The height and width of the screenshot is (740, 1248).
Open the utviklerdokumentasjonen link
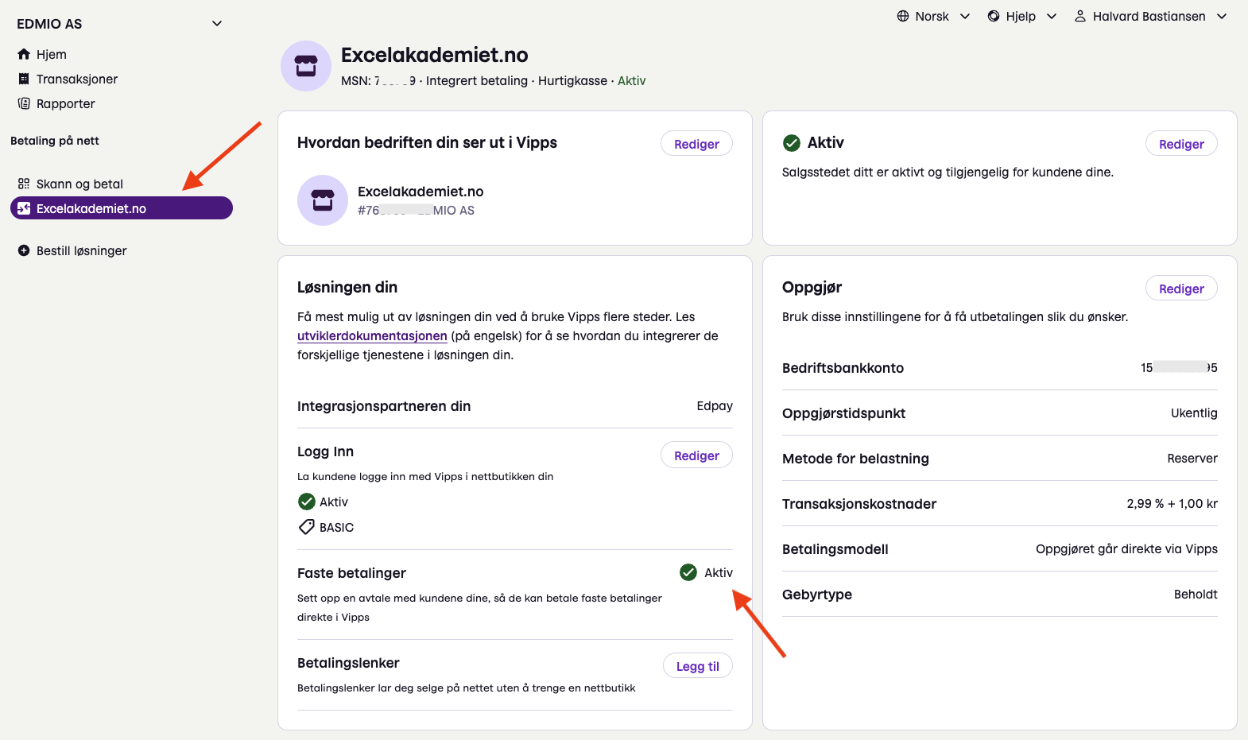372,335
